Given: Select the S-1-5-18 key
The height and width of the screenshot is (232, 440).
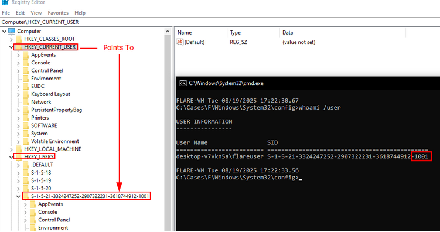Looking at the screenshot, I should click(41, 172).
